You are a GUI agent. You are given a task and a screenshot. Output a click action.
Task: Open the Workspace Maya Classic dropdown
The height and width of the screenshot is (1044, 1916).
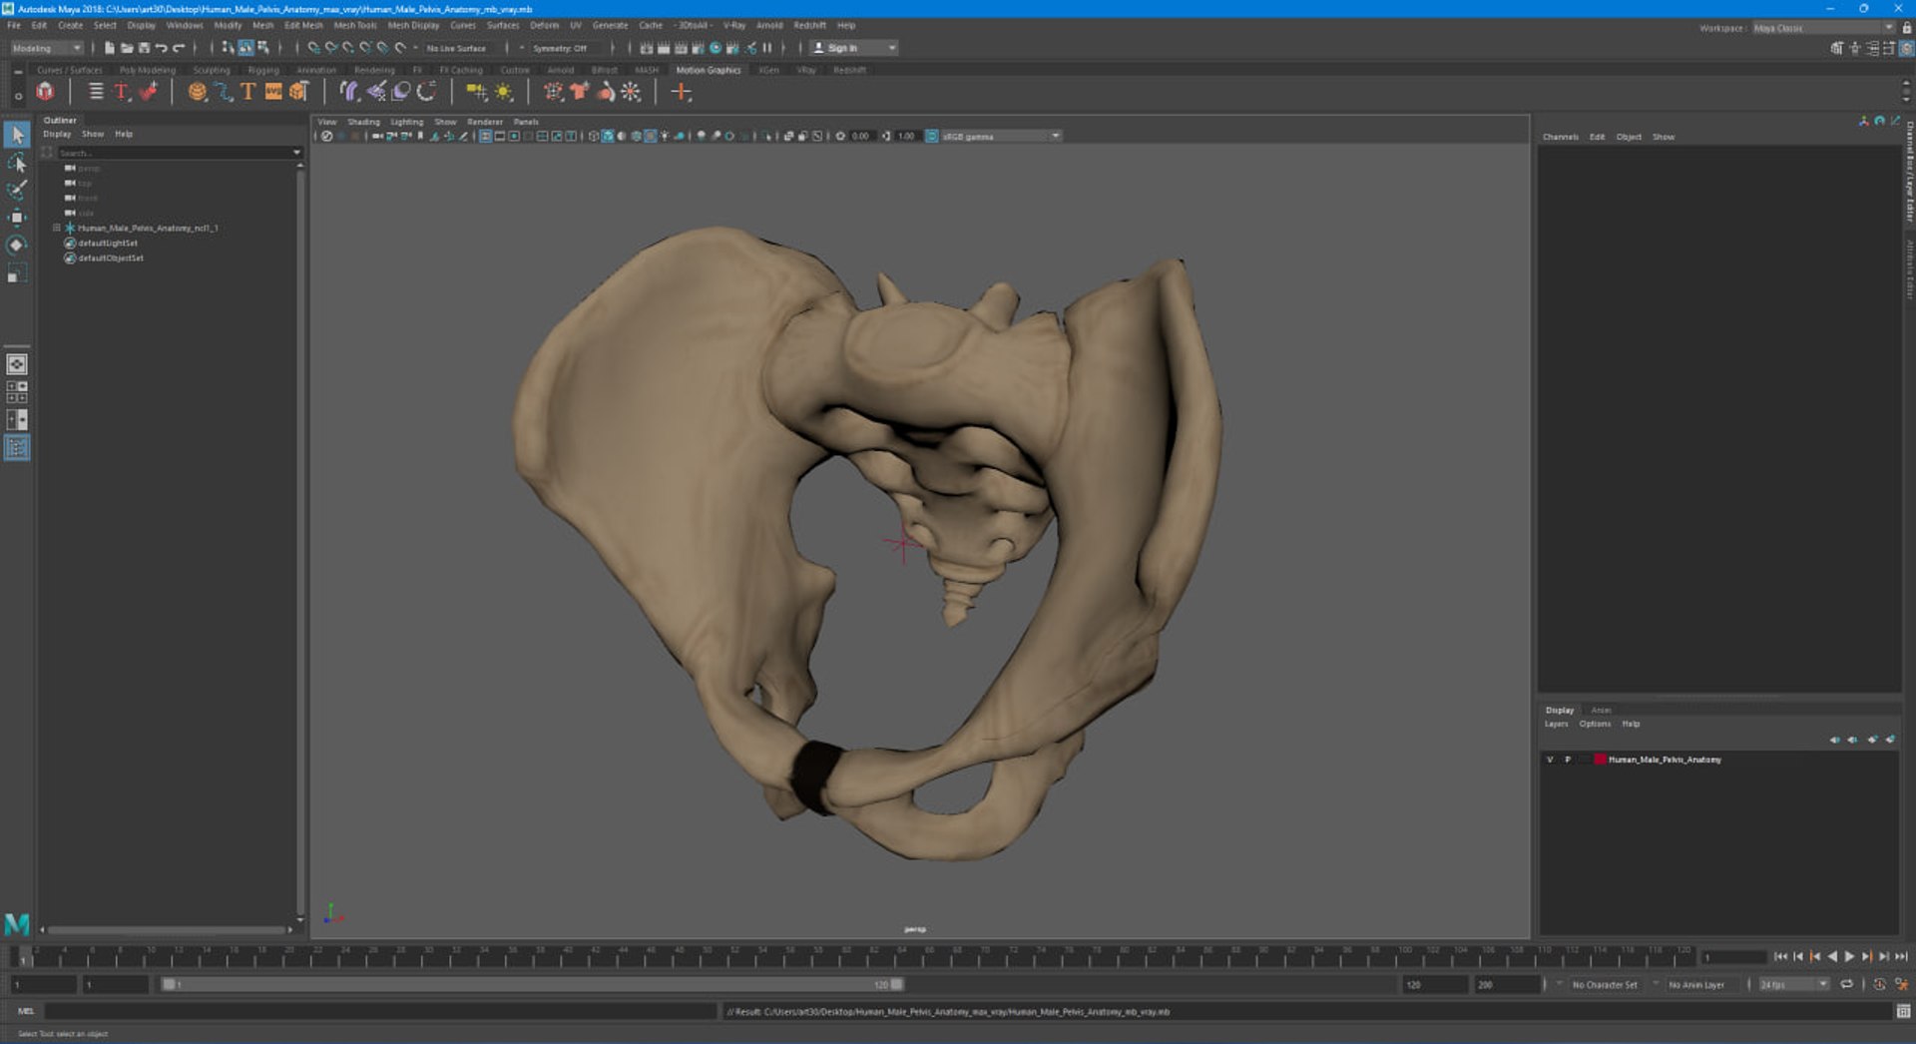point(1824,28)
